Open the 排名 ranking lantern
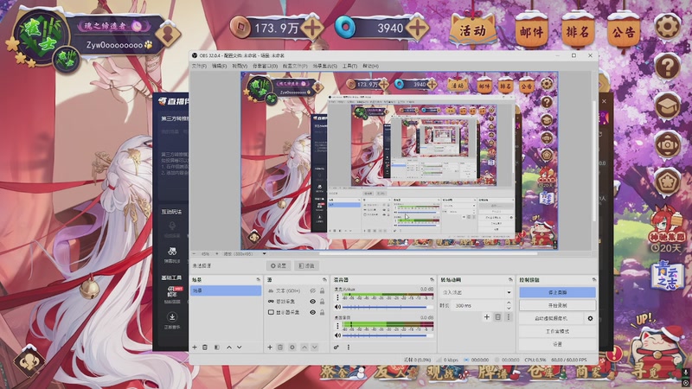The image size is (692, 389). click(577, 31)
